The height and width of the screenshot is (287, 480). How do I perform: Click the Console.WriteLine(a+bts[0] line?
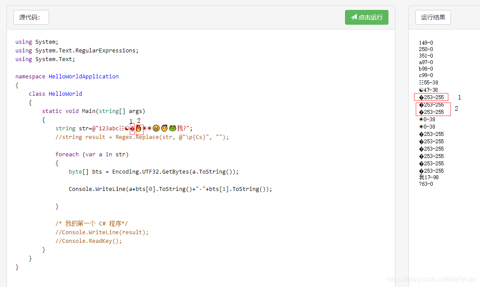(170, 189)
